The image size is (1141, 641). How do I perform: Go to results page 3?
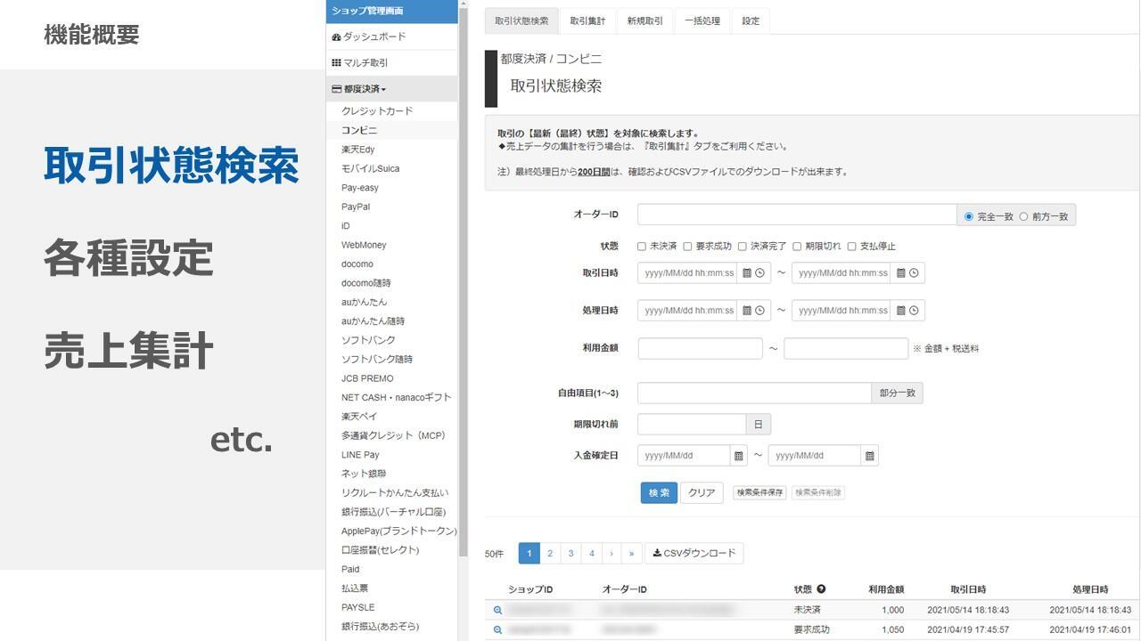(x=571, y=553)
